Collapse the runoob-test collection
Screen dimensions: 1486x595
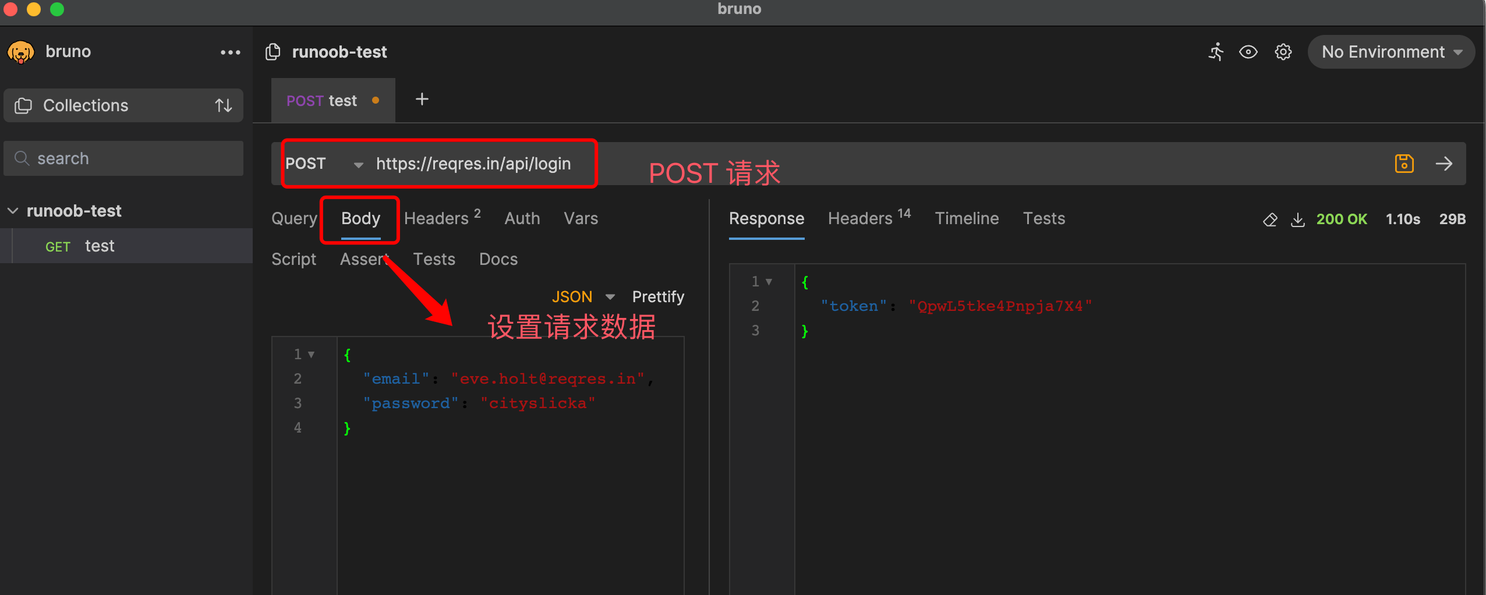[x=13, y=211]
